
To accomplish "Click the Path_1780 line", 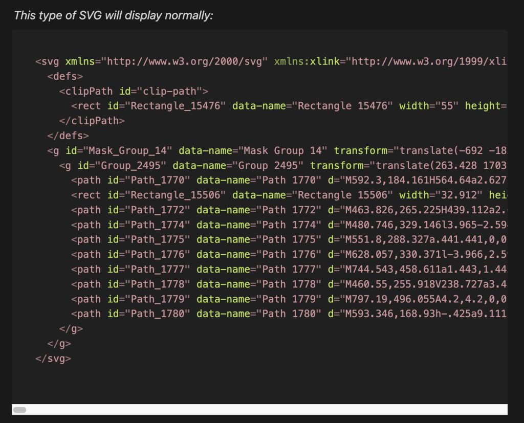I will 289,314.
